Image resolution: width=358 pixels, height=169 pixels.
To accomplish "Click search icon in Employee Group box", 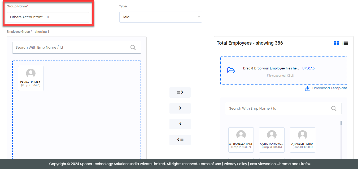I will coord(133,48).
